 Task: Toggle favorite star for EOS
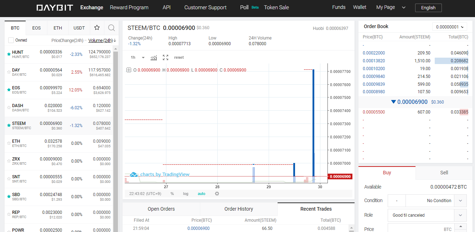(x=9, y=90)
